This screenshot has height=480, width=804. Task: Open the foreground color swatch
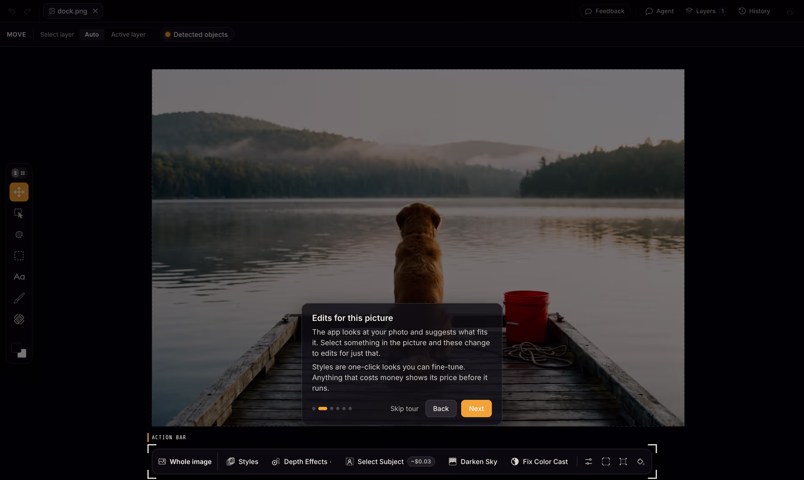[16, 347]
